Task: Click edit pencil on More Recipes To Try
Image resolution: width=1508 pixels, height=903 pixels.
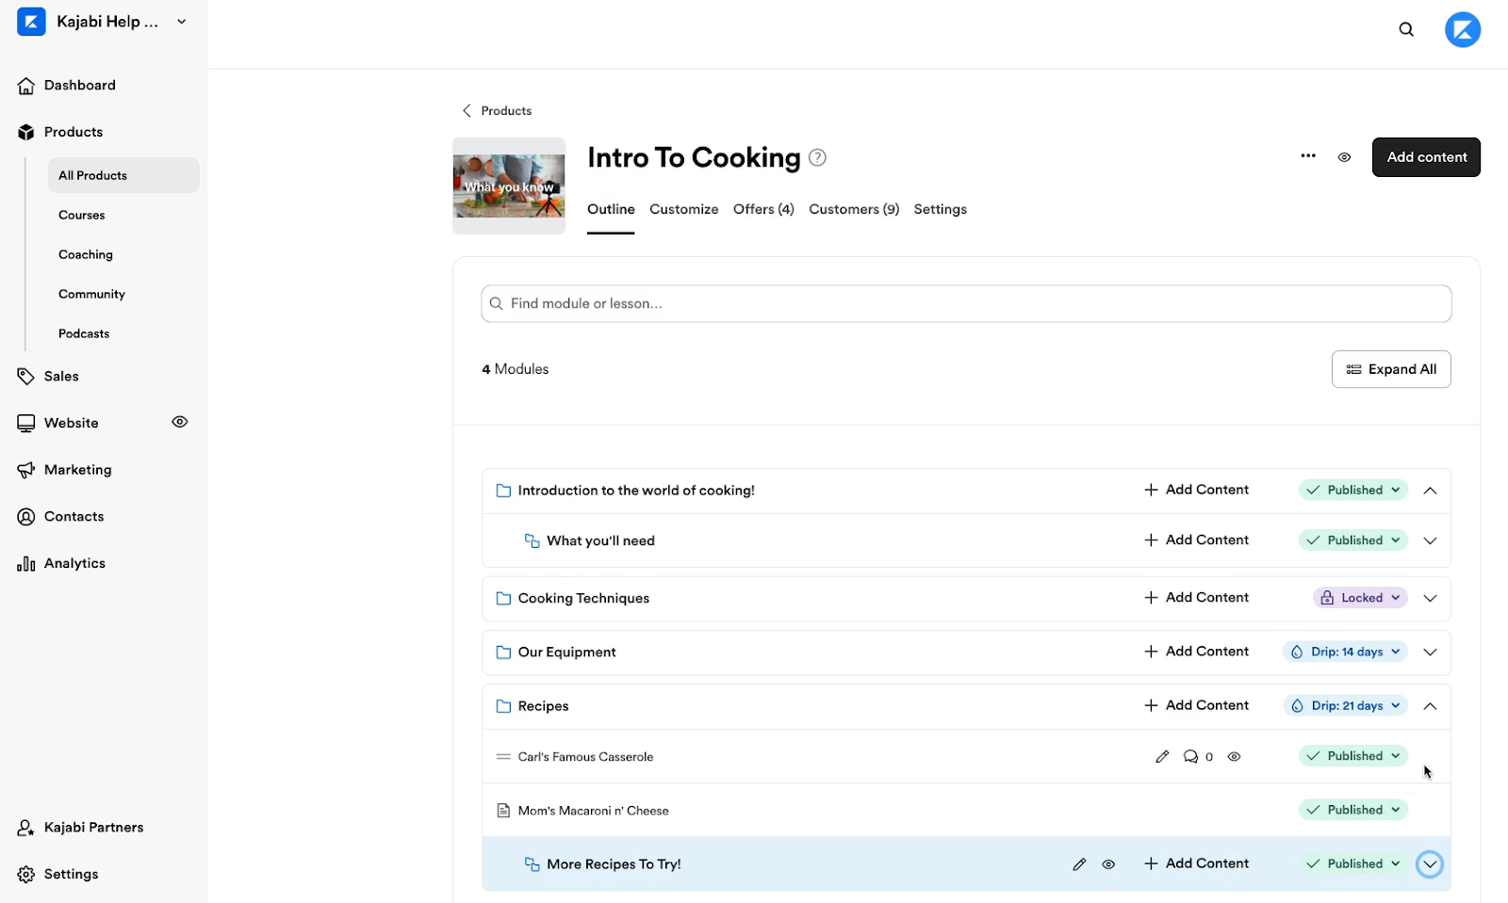Action: coord(1079,864)
